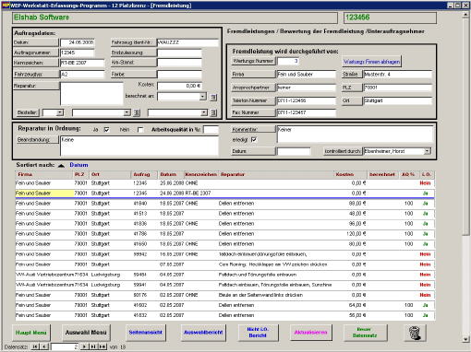This screenshot has height=352, width=471.
Task: Click the 'Ansprechpartner' label button
Action: click(x=253, y=88)
